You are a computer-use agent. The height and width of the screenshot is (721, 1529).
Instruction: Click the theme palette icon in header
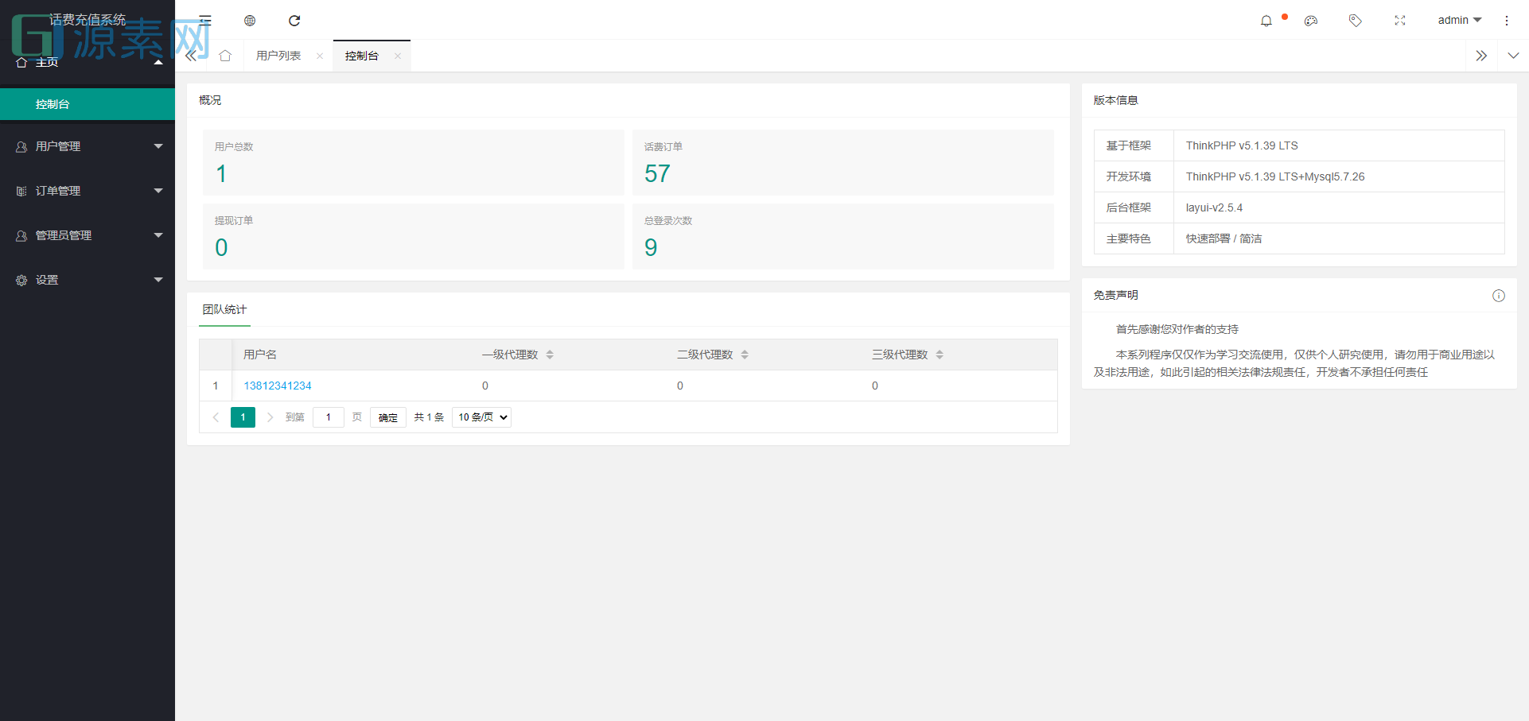click(1310, 21)
